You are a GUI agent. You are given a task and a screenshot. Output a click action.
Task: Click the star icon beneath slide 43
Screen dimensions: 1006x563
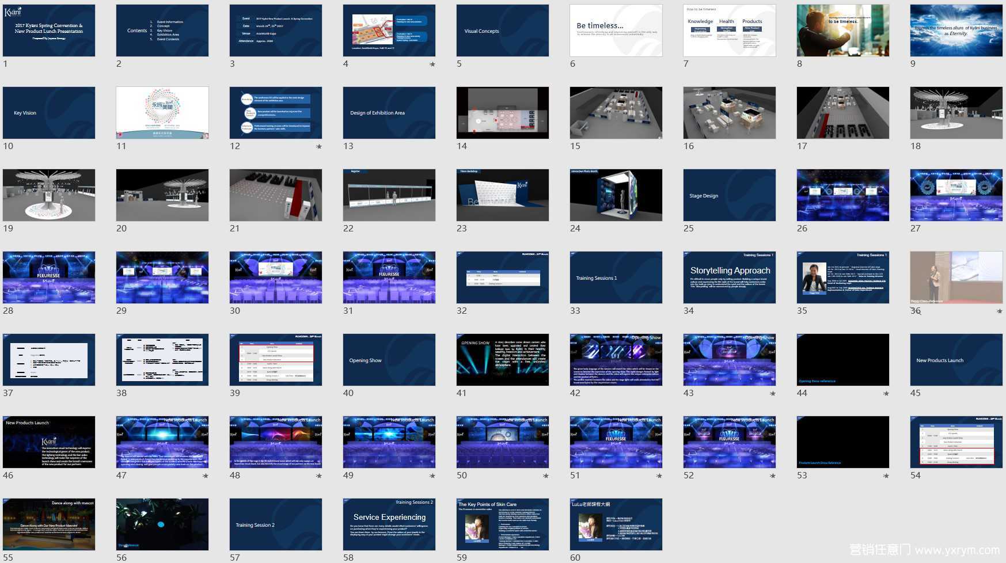point(773,394)
